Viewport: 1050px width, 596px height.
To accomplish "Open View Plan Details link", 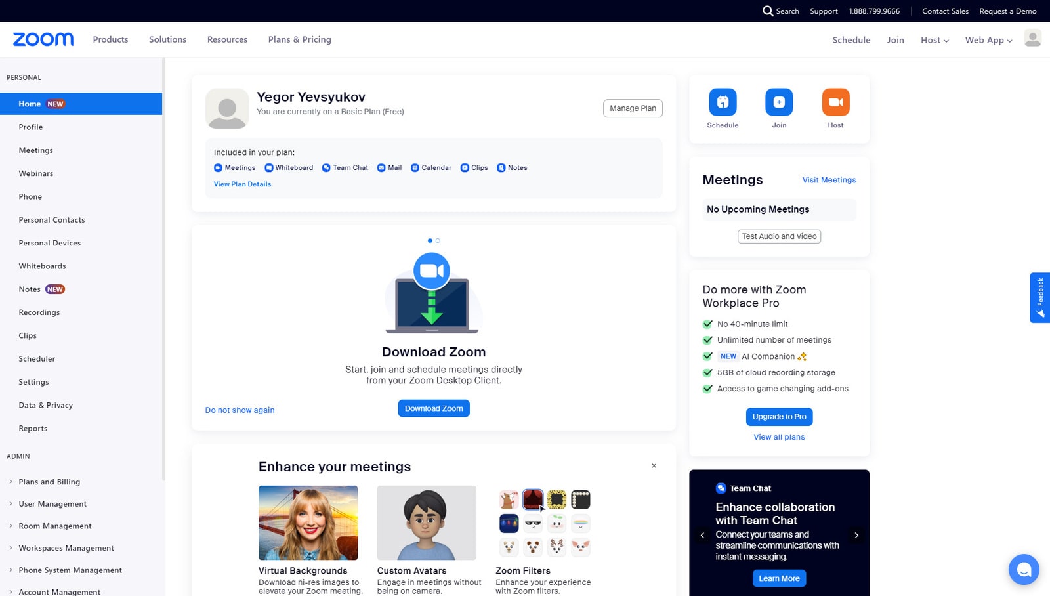I will coord(242,184).
